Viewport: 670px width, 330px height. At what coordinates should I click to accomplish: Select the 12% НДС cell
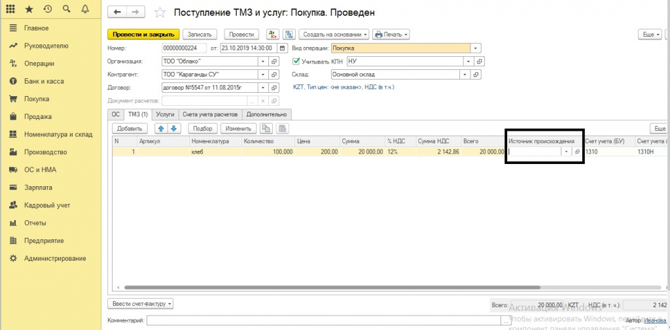tap(400, 152)
